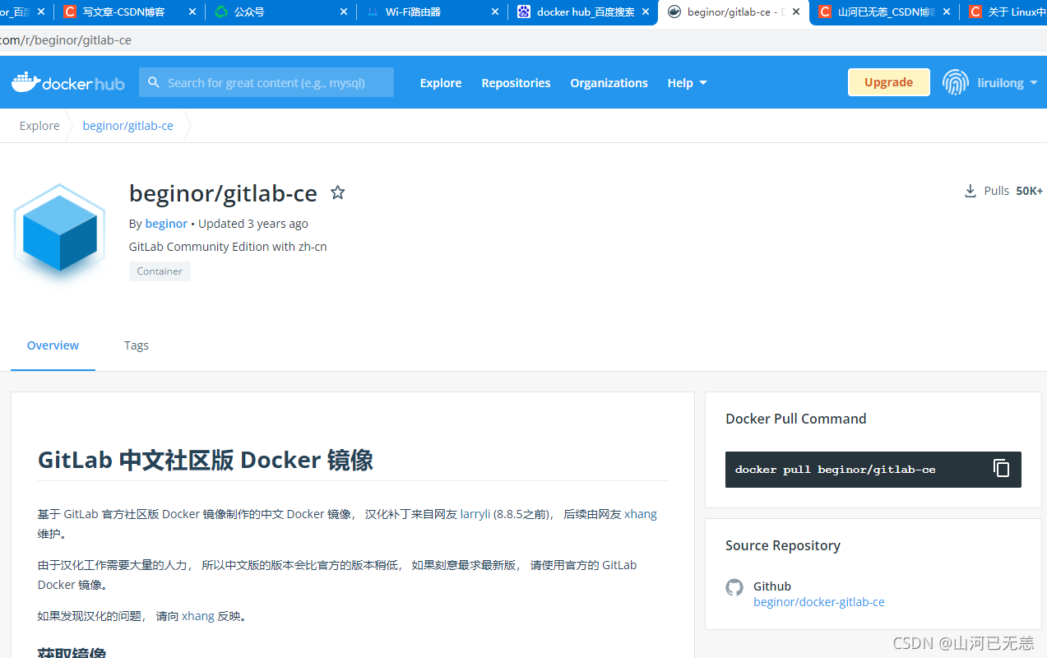Click the Pulls 50K+ count
Viewport: 1047px width, 658px height.
pyautogui.click(x=1013, y=191)
